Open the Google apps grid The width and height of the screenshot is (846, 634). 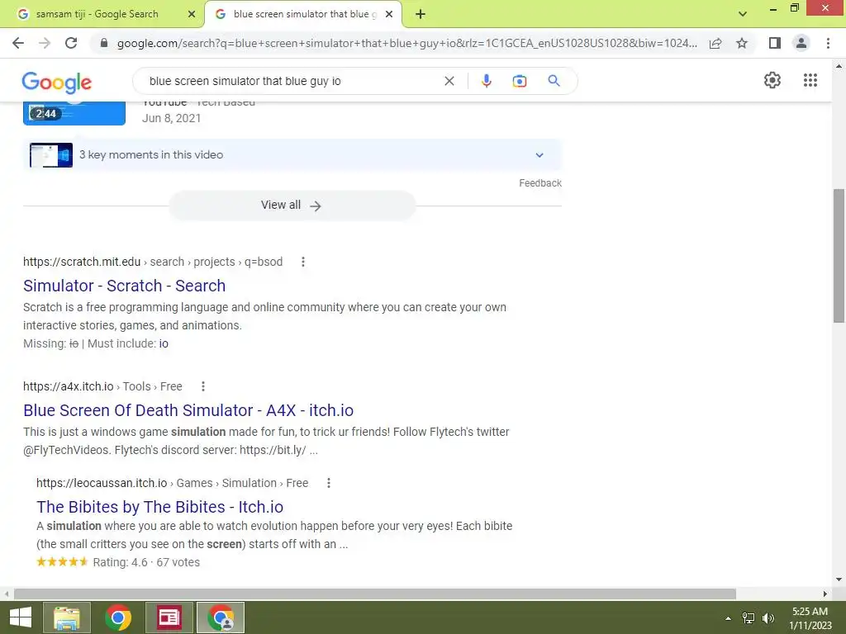pos(810,80)
